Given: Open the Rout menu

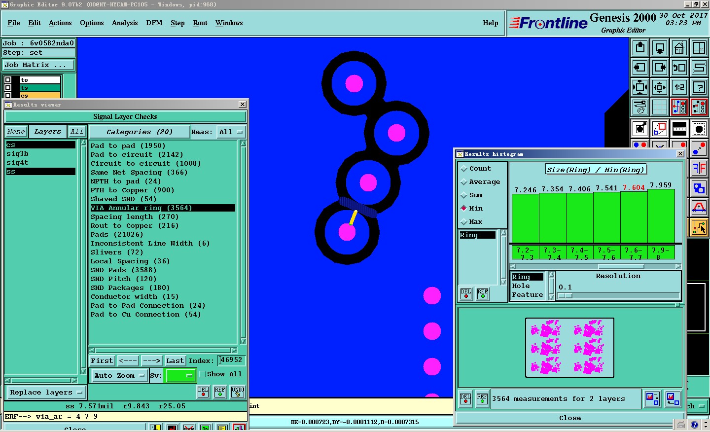Looking at the screenshot, I should click(200, 23).
